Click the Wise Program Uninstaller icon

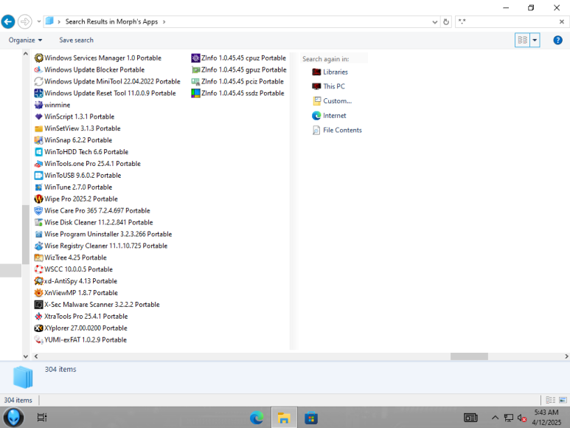pos(38,234)
